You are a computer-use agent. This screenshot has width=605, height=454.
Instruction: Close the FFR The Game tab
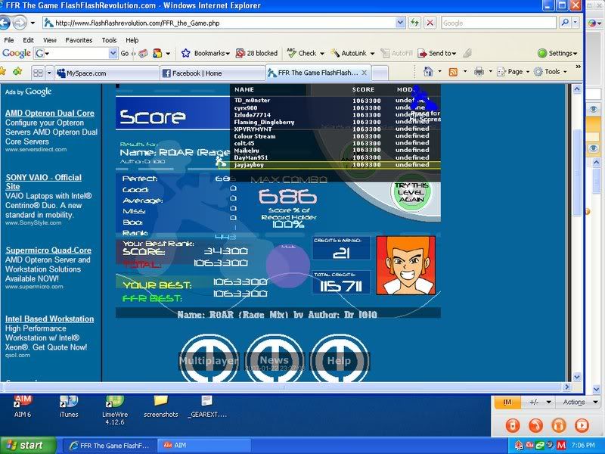[x=365, y=73]
